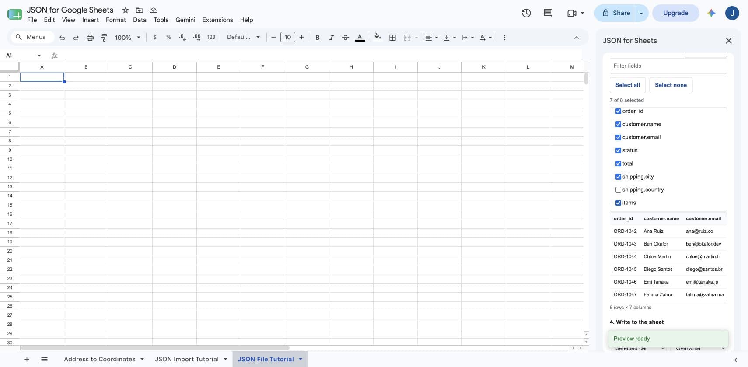Open the horizontal align dropdown
The width and height of the screenshot is (748, 367).
pyautogui.click(x=432, y=38)
